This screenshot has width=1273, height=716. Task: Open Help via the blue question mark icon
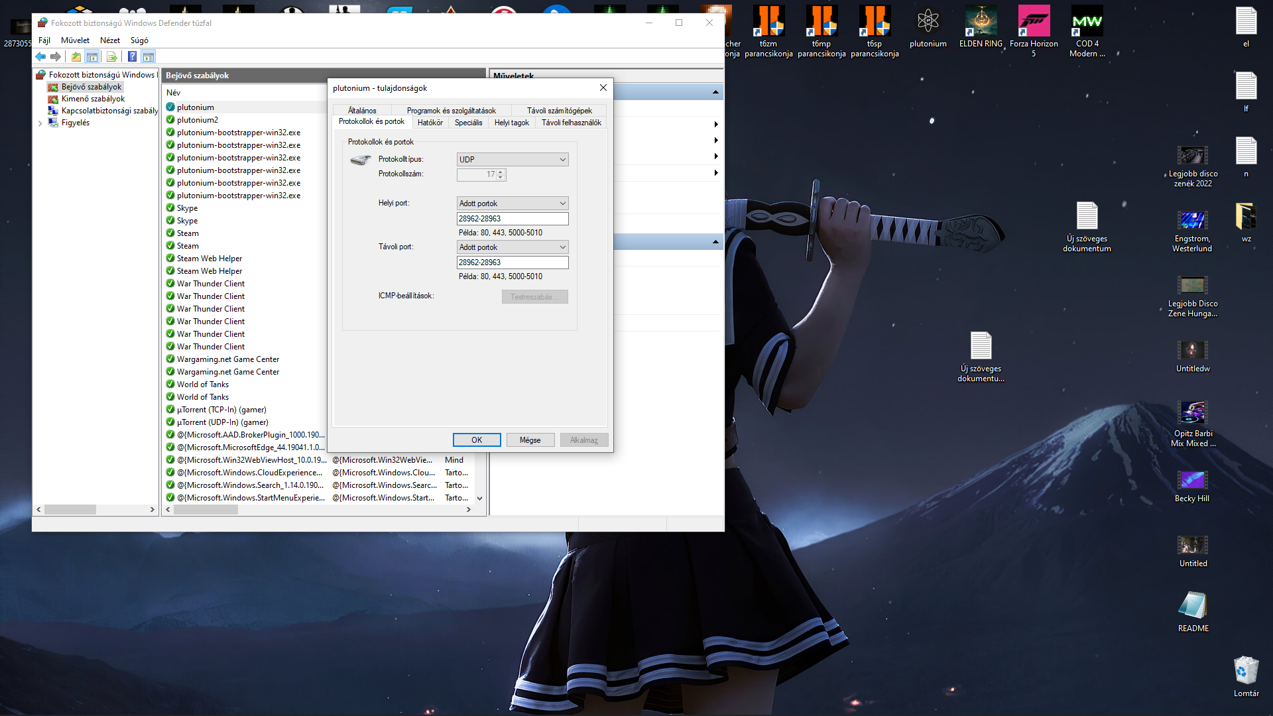[x=133, y=57]
